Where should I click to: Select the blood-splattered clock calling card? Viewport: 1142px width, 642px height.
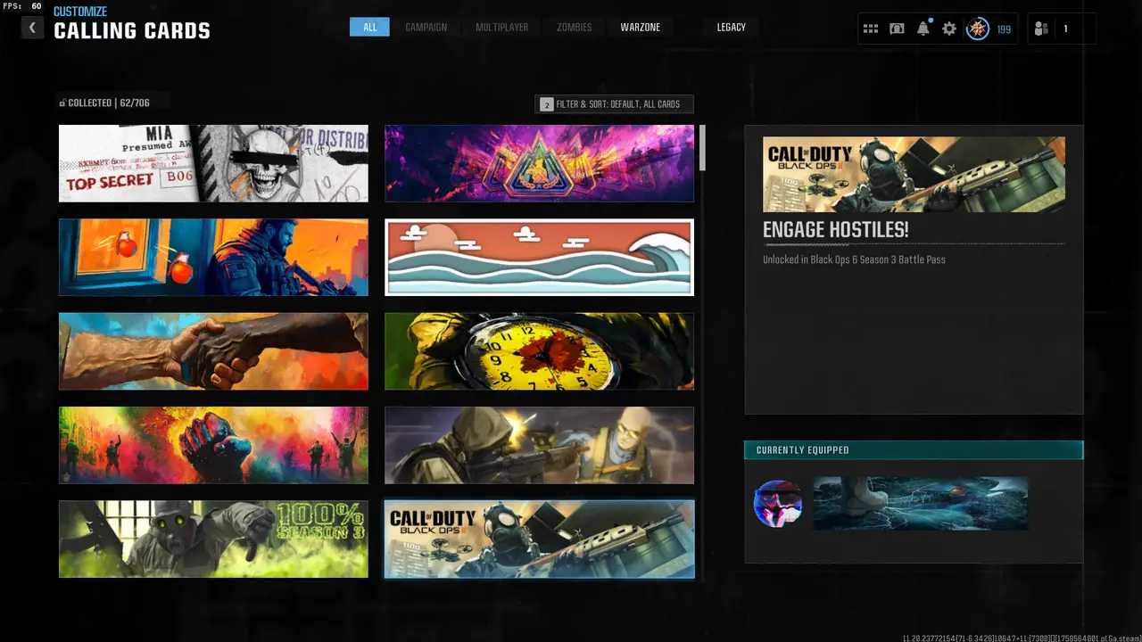[539, 351]
